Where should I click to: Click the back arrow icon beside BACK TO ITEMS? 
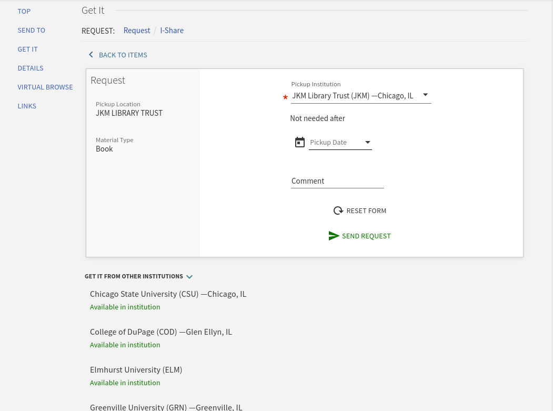91,54
